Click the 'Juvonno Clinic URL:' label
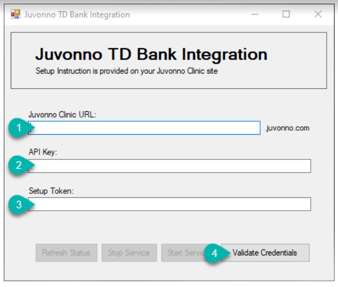This screenshot has height=287, width=338. click(x=62, y=115)
